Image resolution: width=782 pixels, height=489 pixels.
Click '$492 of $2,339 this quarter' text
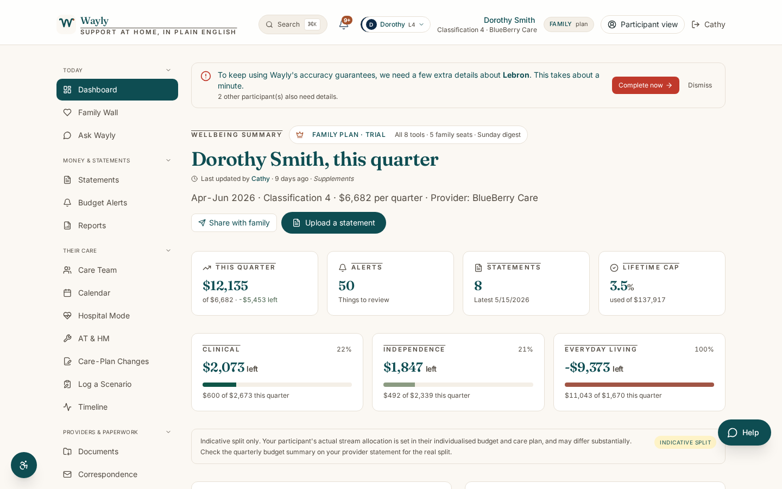(x=427, y=396)
